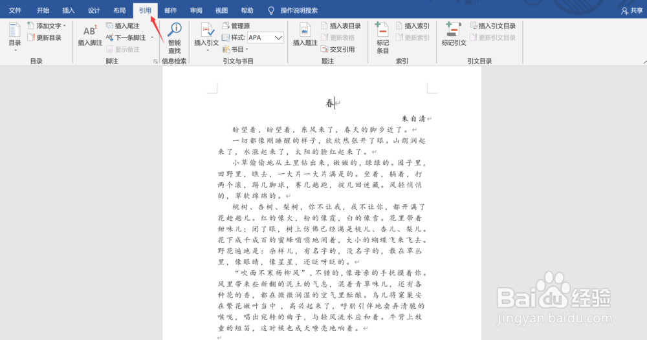
Task: Click the 更新表格 item
Action: tap(338, 37)
